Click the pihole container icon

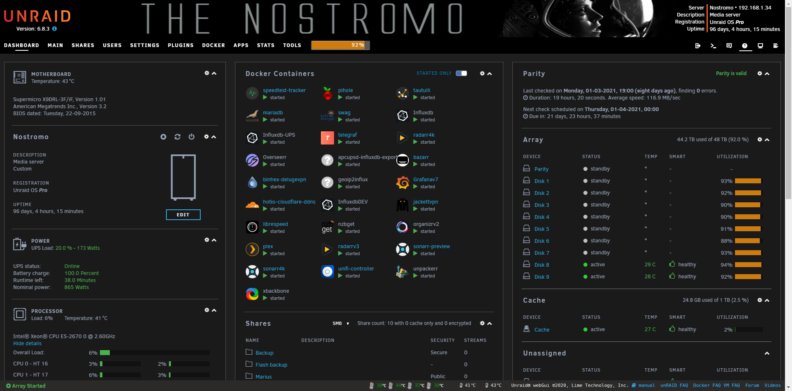(x=327, y=94)
